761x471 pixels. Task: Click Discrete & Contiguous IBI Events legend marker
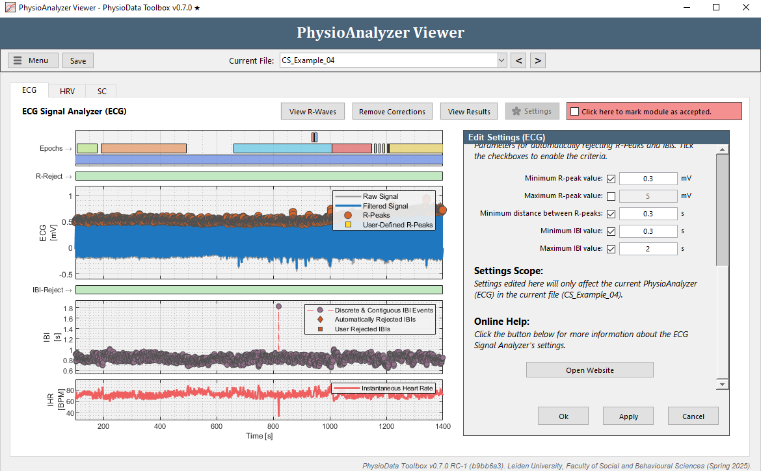click(x=320, y=310)
